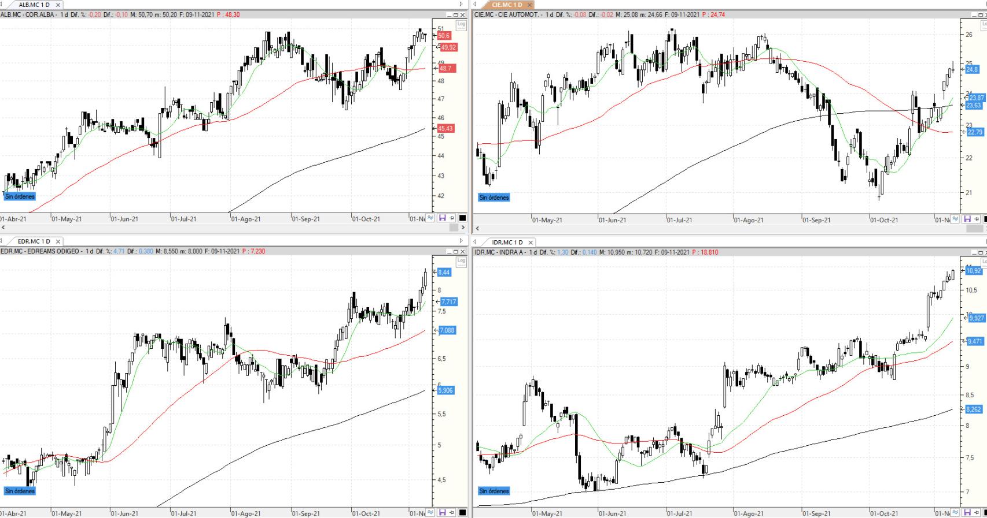The height and width of the screenshot is (518, 987).
Task: Click the right tab-scroll arrow above the ALB.MC chart
Action: (461, 5)
